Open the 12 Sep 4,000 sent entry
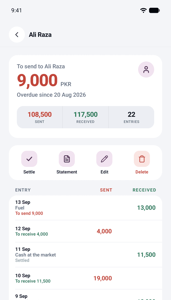 click(x=85, y=231)
